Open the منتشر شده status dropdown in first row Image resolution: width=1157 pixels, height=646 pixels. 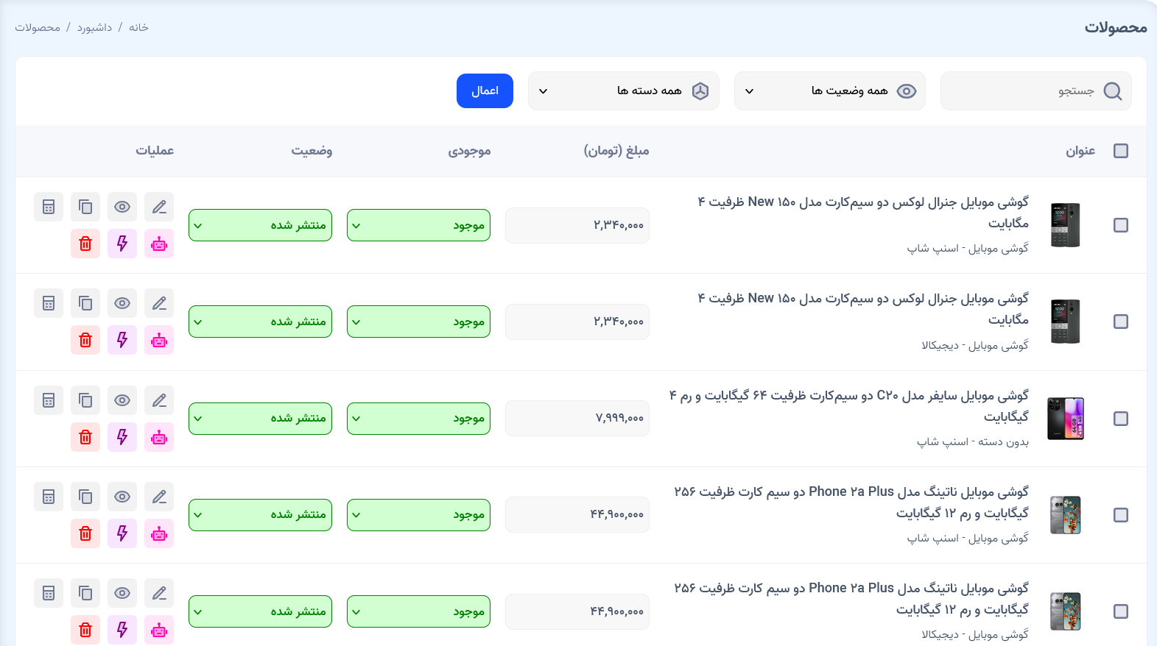[x=260, y=225]
